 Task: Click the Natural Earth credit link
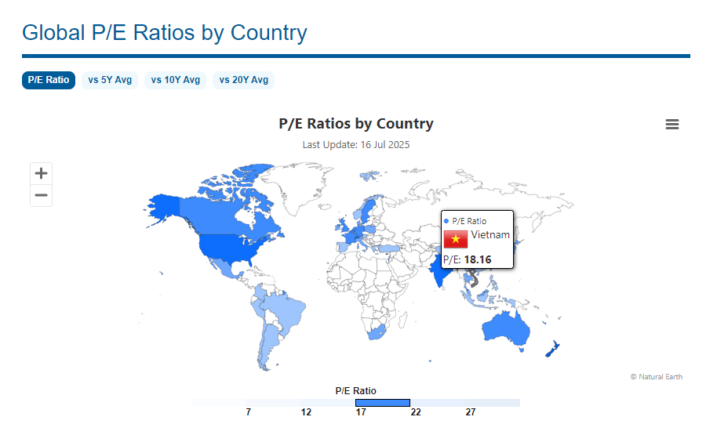(x=656, y=377)
